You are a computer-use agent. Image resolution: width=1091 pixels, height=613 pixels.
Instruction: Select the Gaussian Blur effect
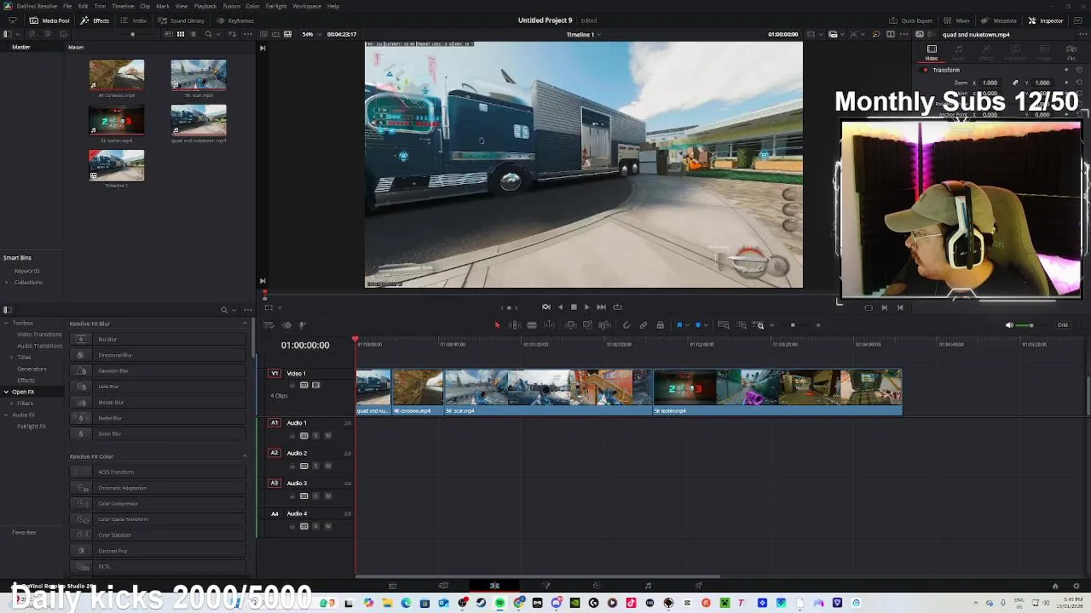pos(159,371)
